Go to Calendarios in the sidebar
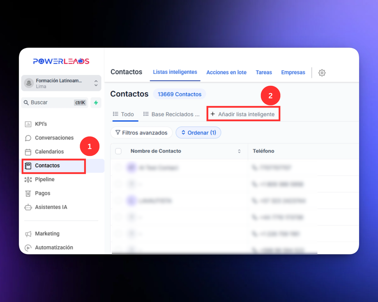Image resolution: width=378 pixels, height=302 pixels. (61, 152)
